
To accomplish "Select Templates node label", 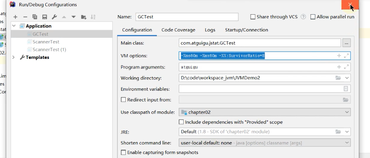I will pyautogui.click(x=37, y=57).
